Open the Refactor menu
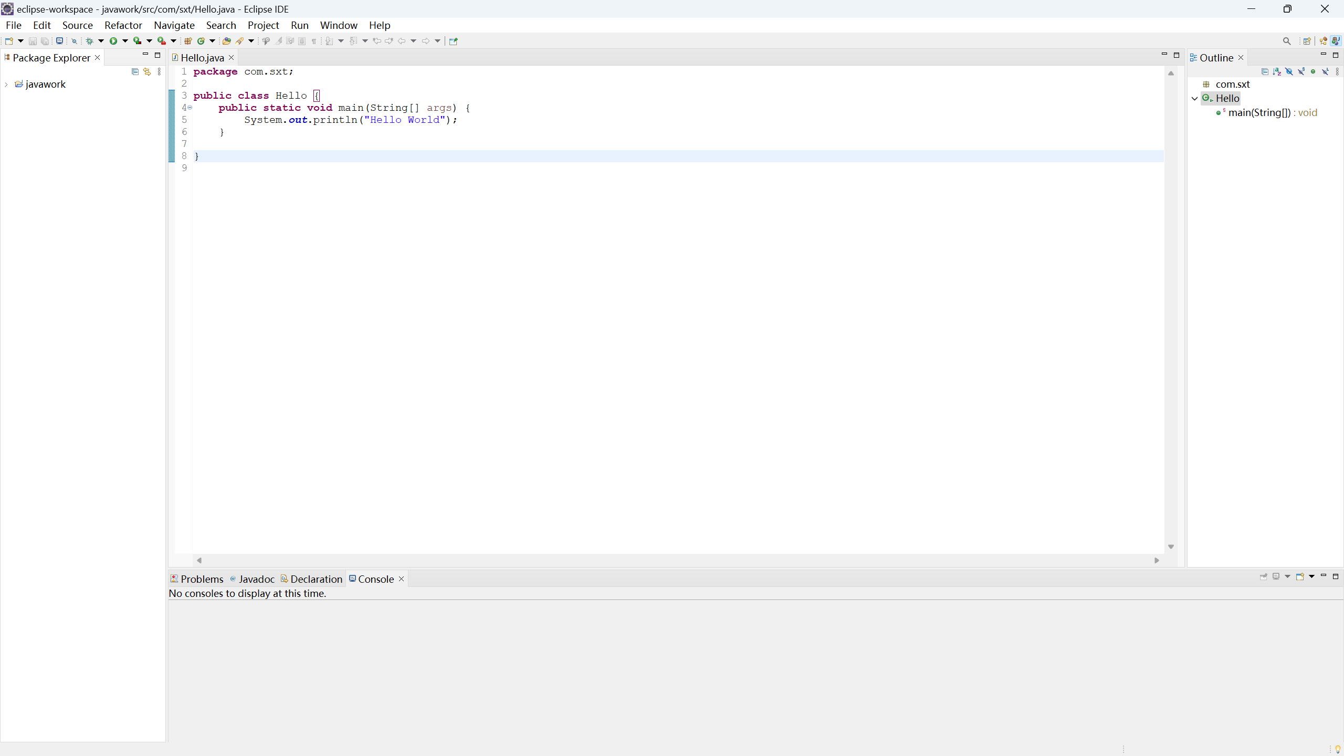The image size is (1344, 756). tap(123, 25)
